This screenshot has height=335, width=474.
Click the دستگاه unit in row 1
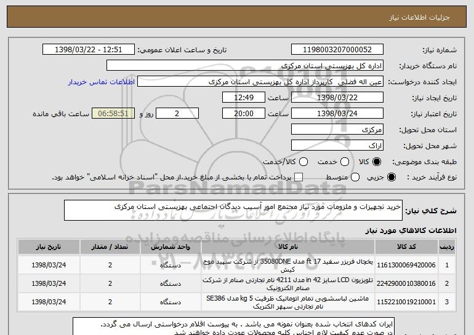click(171, 266)
